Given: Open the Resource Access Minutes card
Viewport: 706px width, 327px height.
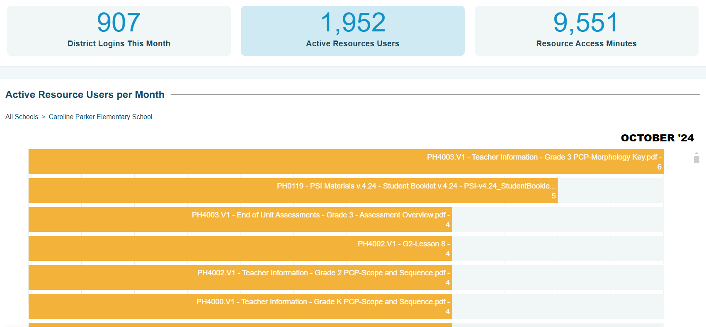Looking at the screenshot, I should coord(587,31).
